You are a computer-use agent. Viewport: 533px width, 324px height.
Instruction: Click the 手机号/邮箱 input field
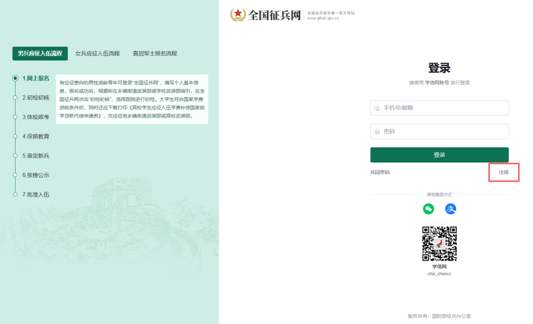point(439,108)
